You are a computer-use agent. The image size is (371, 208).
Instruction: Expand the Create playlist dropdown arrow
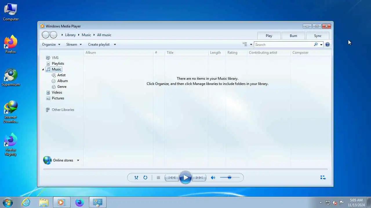115,44
